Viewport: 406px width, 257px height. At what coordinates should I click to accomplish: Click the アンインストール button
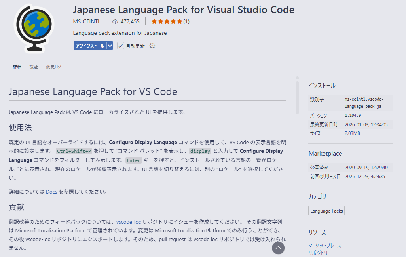pyautogui.click(x=90, y=46)
